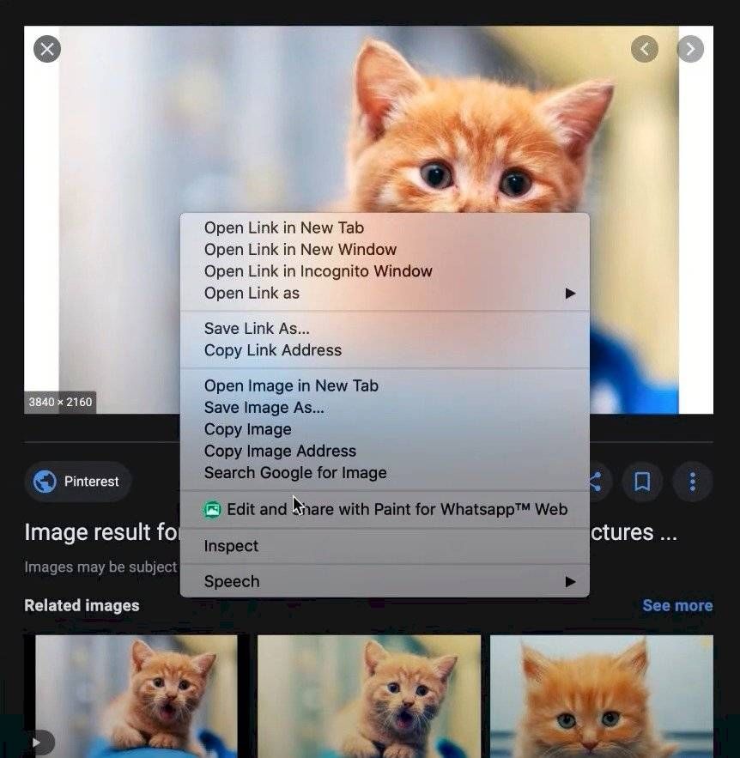This screenshot has height=758, width=740.
Task: Go to next image arrow
Action: tap(690, 49)
